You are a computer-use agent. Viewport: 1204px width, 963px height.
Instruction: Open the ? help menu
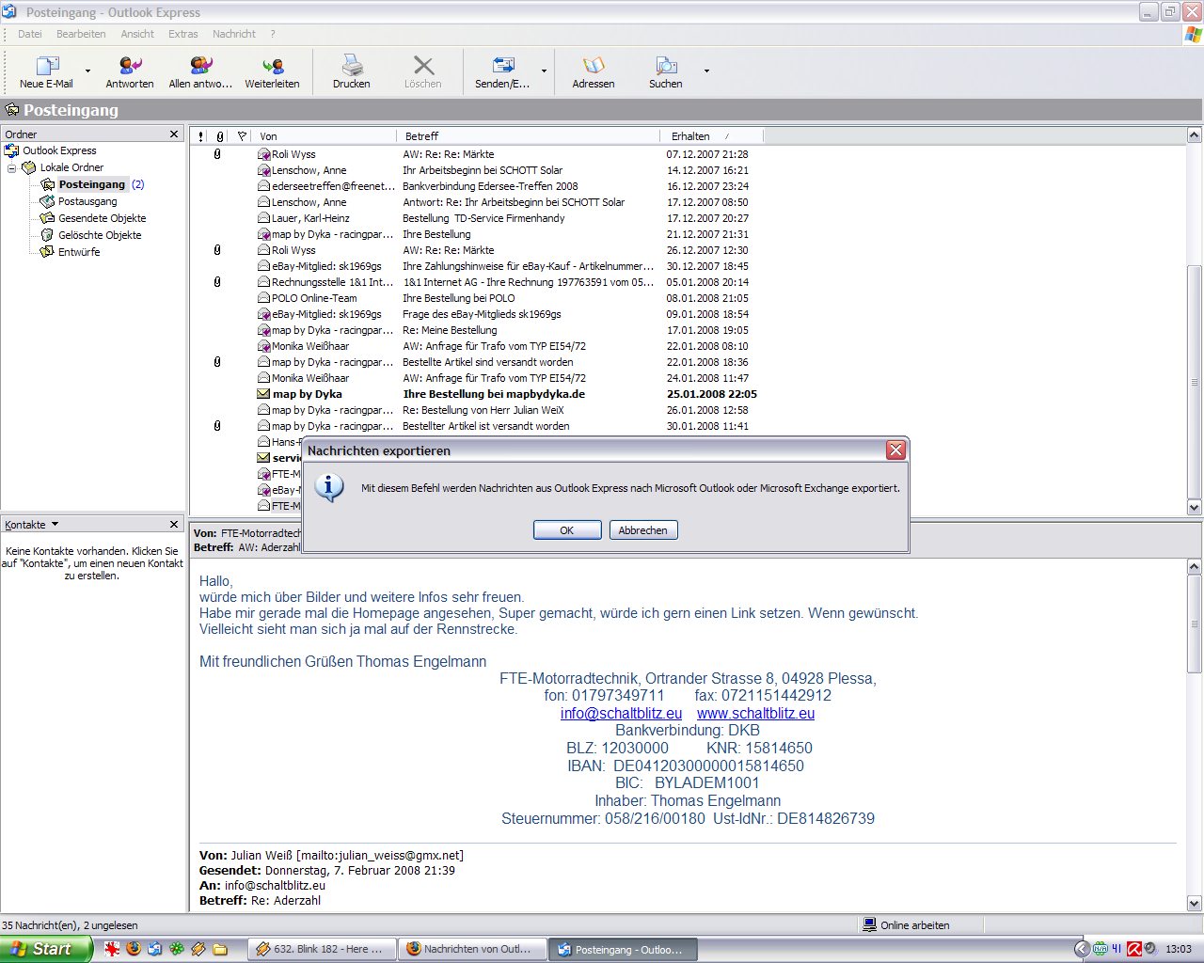pos(273,34)
